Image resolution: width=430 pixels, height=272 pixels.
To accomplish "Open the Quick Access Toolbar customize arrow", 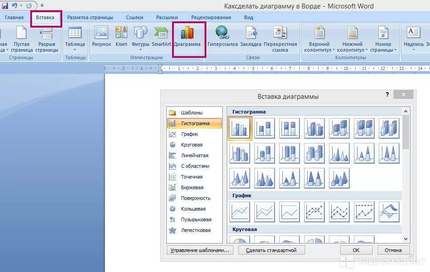I will 42,5.
